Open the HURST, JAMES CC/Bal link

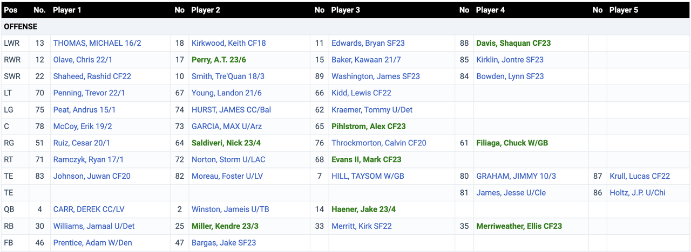coord(231,110)
